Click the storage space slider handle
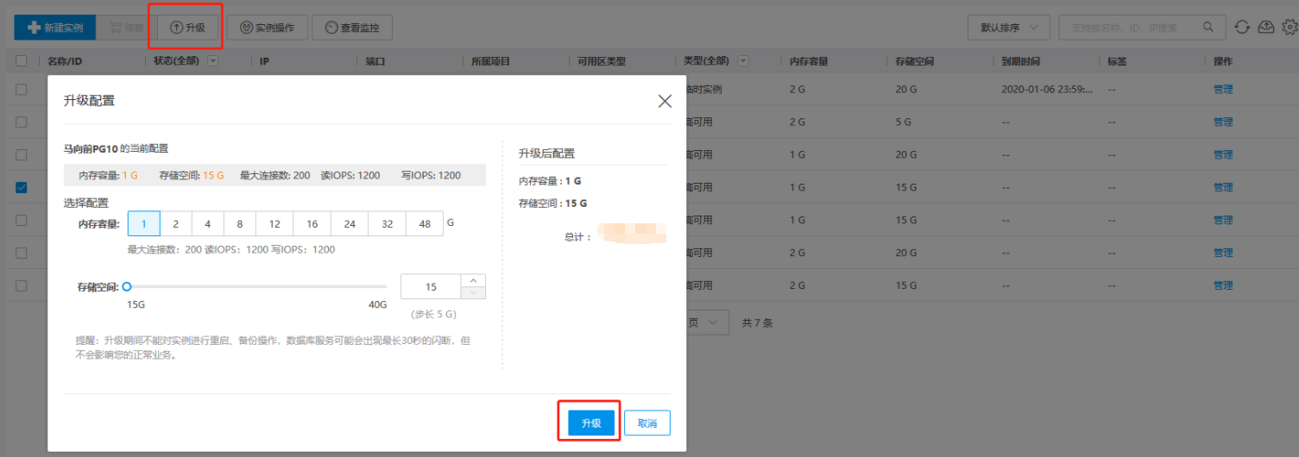The image size is (1299, 457). click(x=127, y=286)
